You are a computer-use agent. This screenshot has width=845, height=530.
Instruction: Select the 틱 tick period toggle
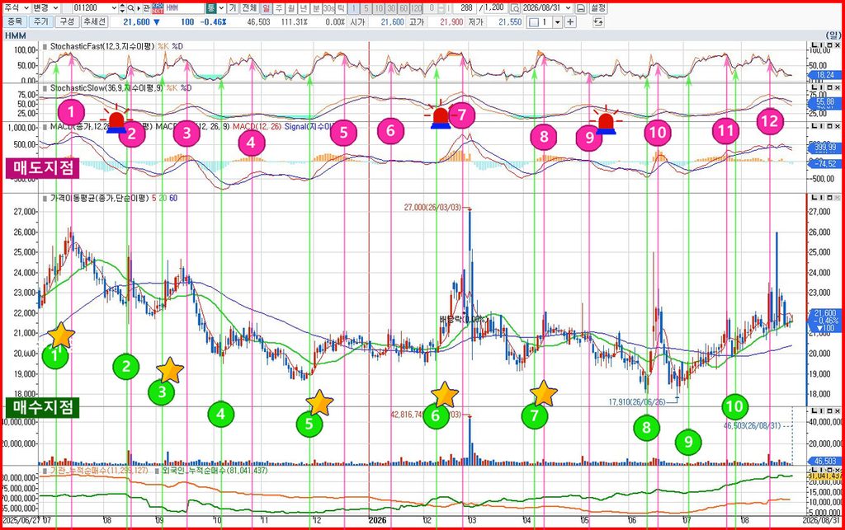click(x=341, y=8)
